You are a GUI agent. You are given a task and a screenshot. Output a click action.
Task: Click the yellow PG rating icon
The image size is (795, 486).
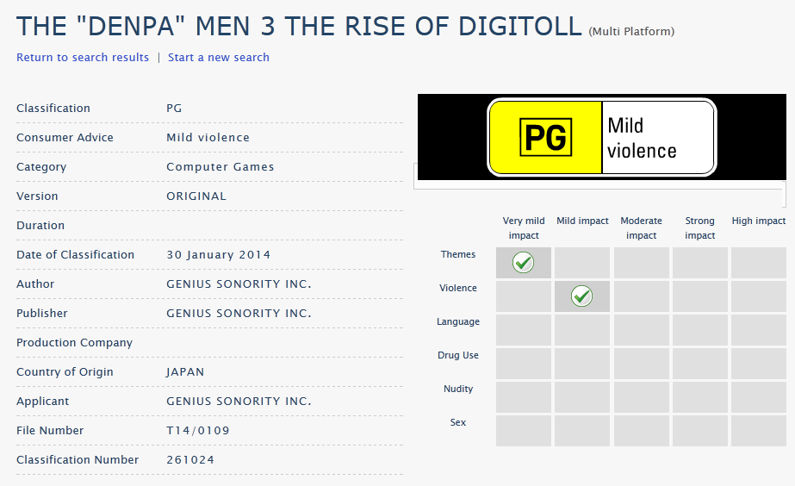point(544,137)
